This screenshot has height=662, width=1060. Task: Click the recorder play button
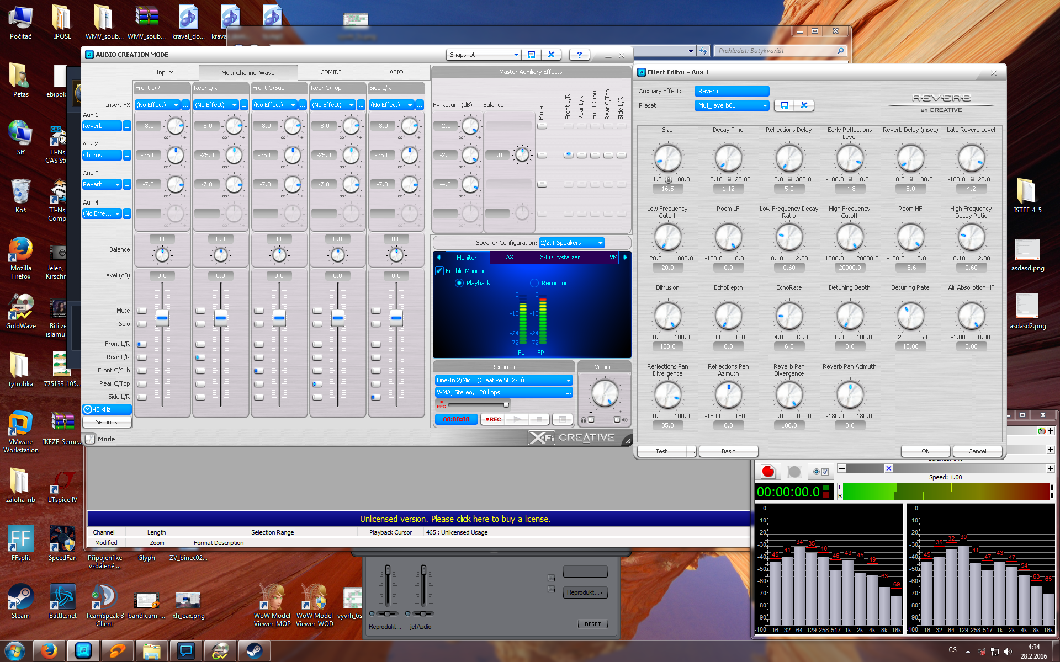point(517,419)
